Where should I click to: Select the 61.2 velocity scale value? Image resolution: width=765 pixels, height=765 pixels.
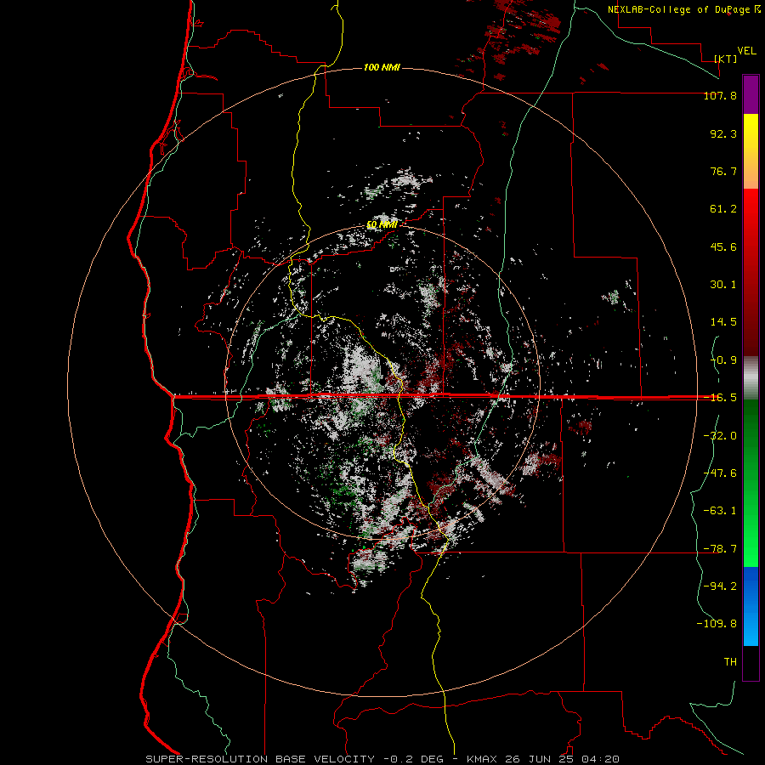pos(723,209)
